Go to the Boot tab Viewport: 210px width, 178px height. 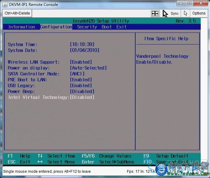click(x=107, y=27)
